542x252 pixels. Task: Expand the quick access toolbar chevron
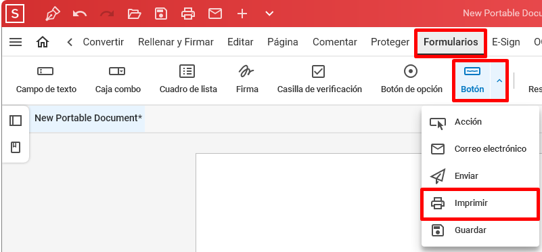click(269, 14)
